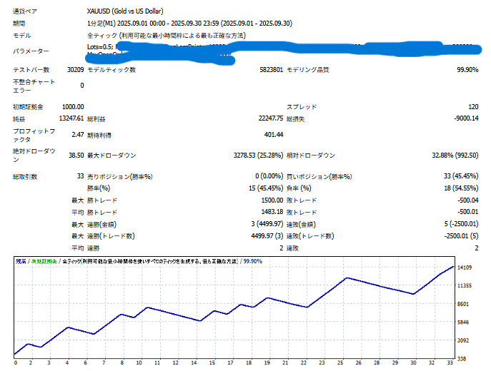Click the 22 marker on chart X-axis
The height and width of the screenshot is (371, 491).
pos(303,363)
